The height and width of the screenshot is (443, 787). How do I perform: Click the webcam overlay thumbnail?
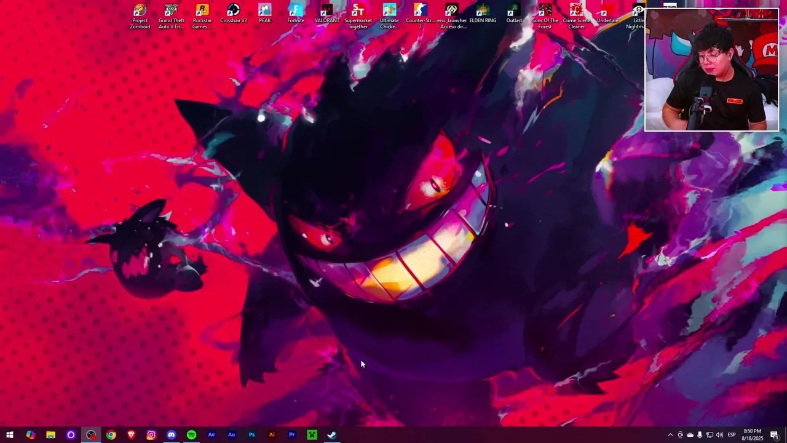[711, 70]
